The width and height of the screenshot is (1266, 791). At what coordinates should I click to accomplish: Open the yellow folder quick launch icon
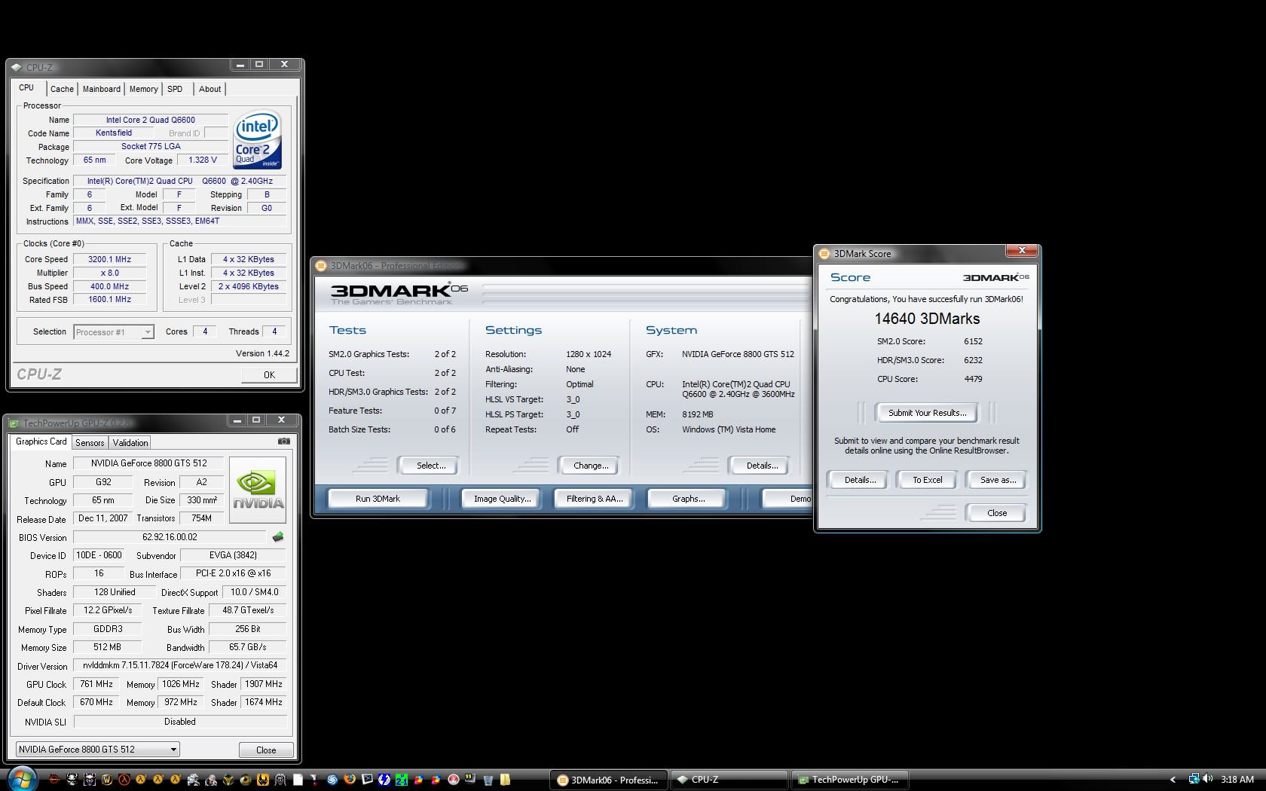point(505,780)
